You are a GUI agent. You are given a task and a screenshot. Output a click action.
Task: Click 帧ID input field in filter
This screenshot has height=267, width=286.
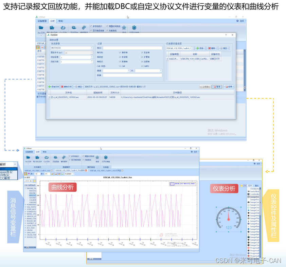[132, 48]
